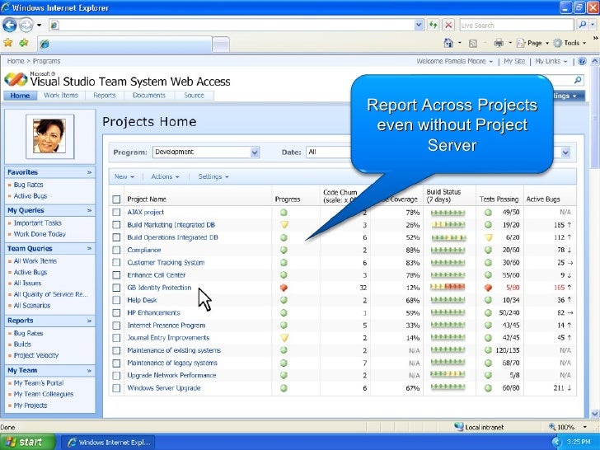Viewport: 600px width, 450px height.
Task: Open the Date All dropdown
Action: click(328, 152)
